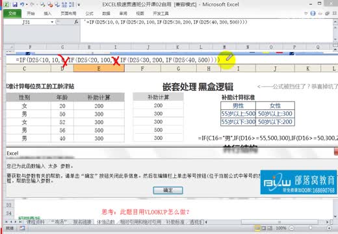The image size is (338, 234).
Task: Switch to Normal view in status bar
Action: [257, 228]
